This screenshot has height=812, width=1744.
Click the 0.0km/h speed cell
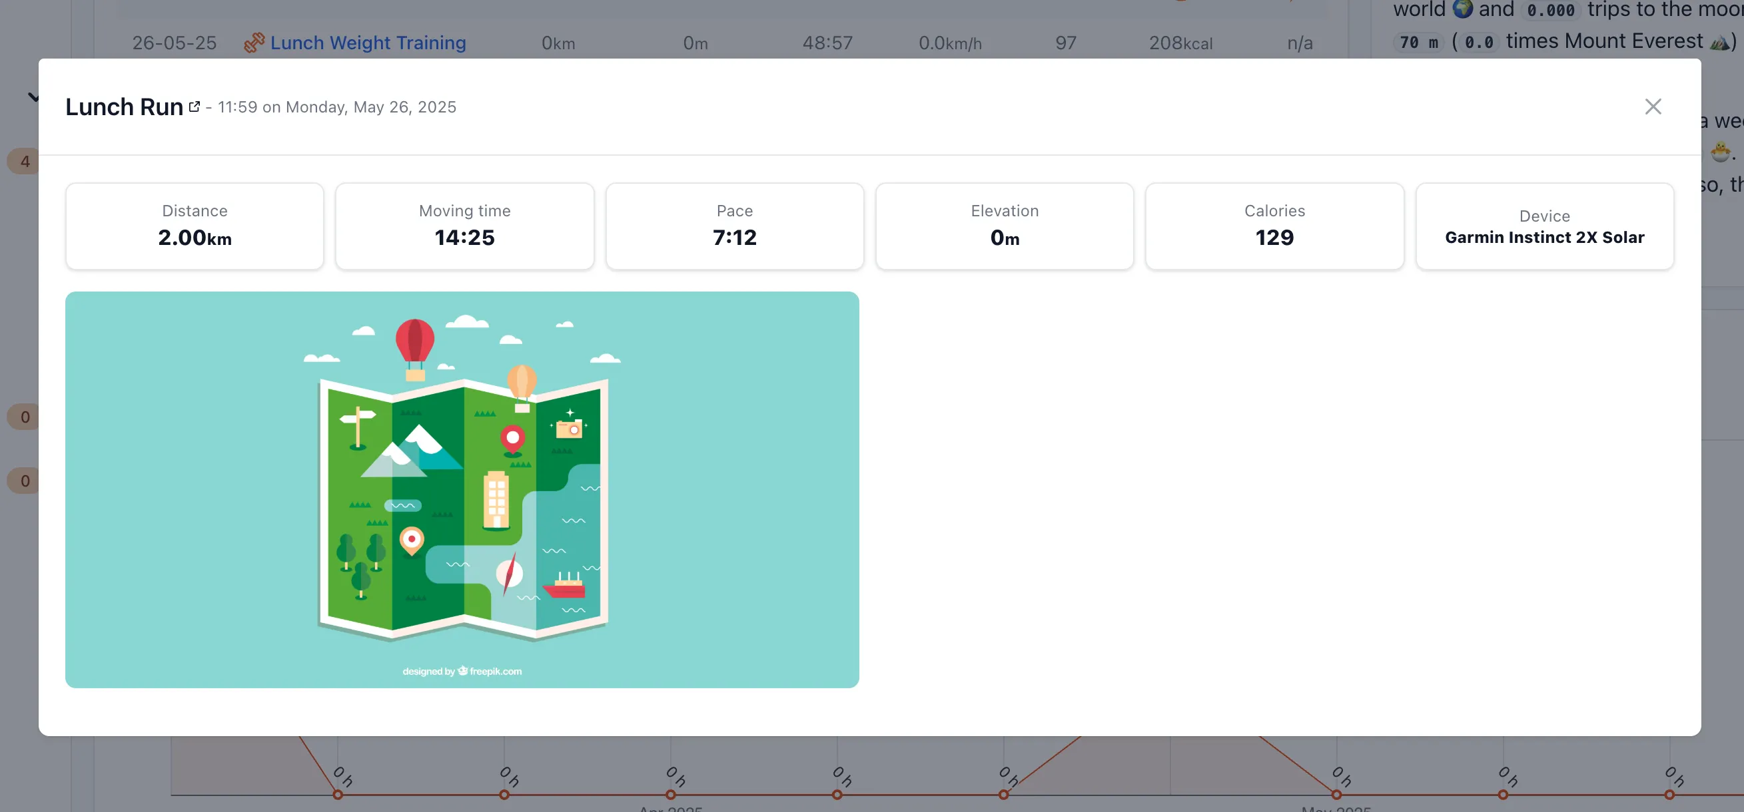(949, 43)
